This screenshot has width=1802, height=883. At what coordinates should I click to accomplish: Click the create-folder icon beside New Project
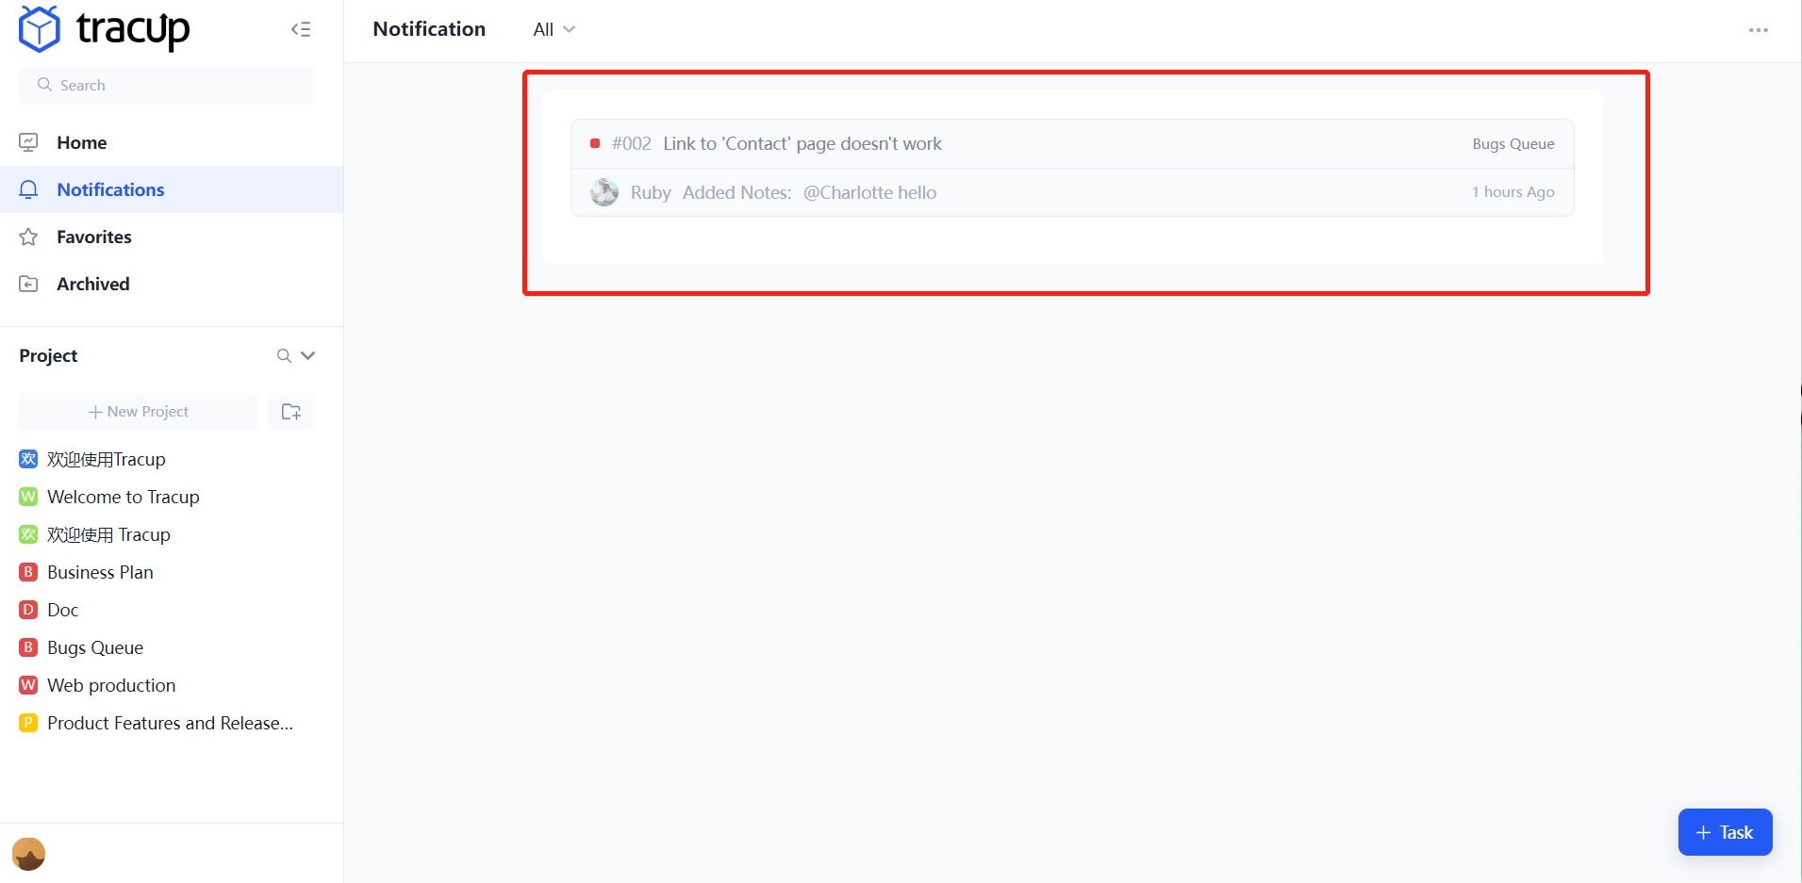[290, 412]
